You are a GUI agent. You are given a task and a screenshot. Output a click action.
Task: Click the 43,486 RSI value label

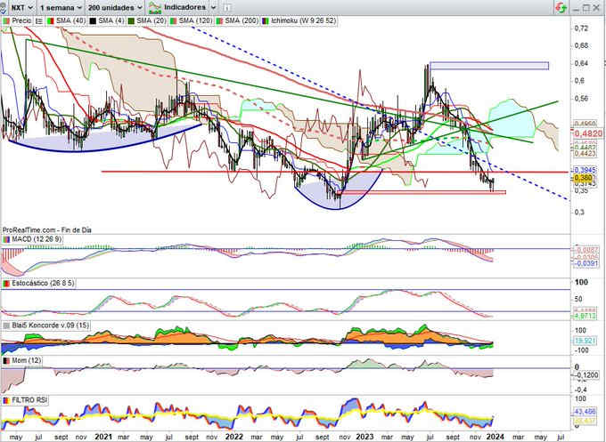click(586, 412)
